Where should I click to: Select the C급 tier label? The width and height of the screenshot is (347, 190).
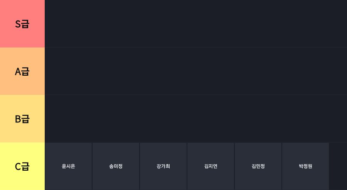point(22,166)
